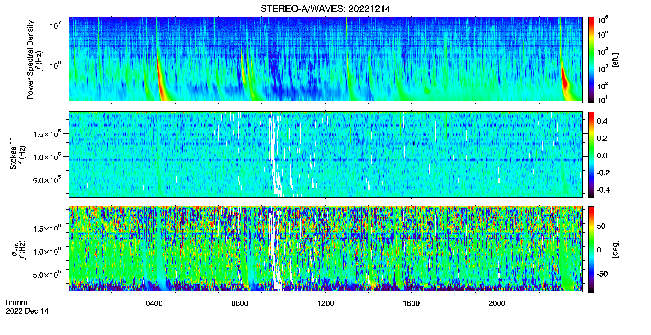Click 1.0×10^6 tick on φRTN axis

click(x=47, y=252)
